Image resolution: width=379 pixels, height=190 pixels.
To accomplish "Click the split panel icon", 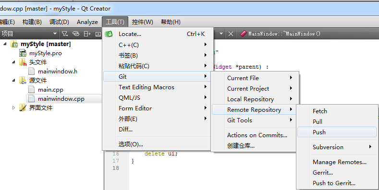I will click(x=87, y=34).
